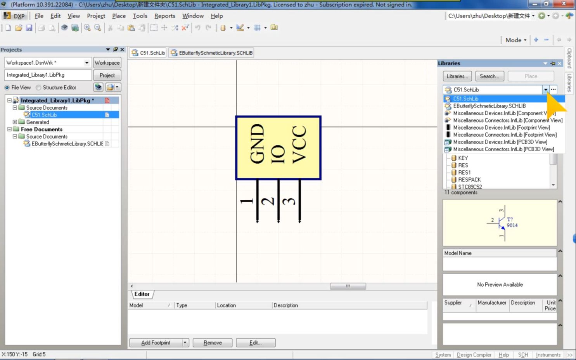The width and height of the screenshot is (576, 360).
Task: Go back with green navigation arrow
Action: 542,16
